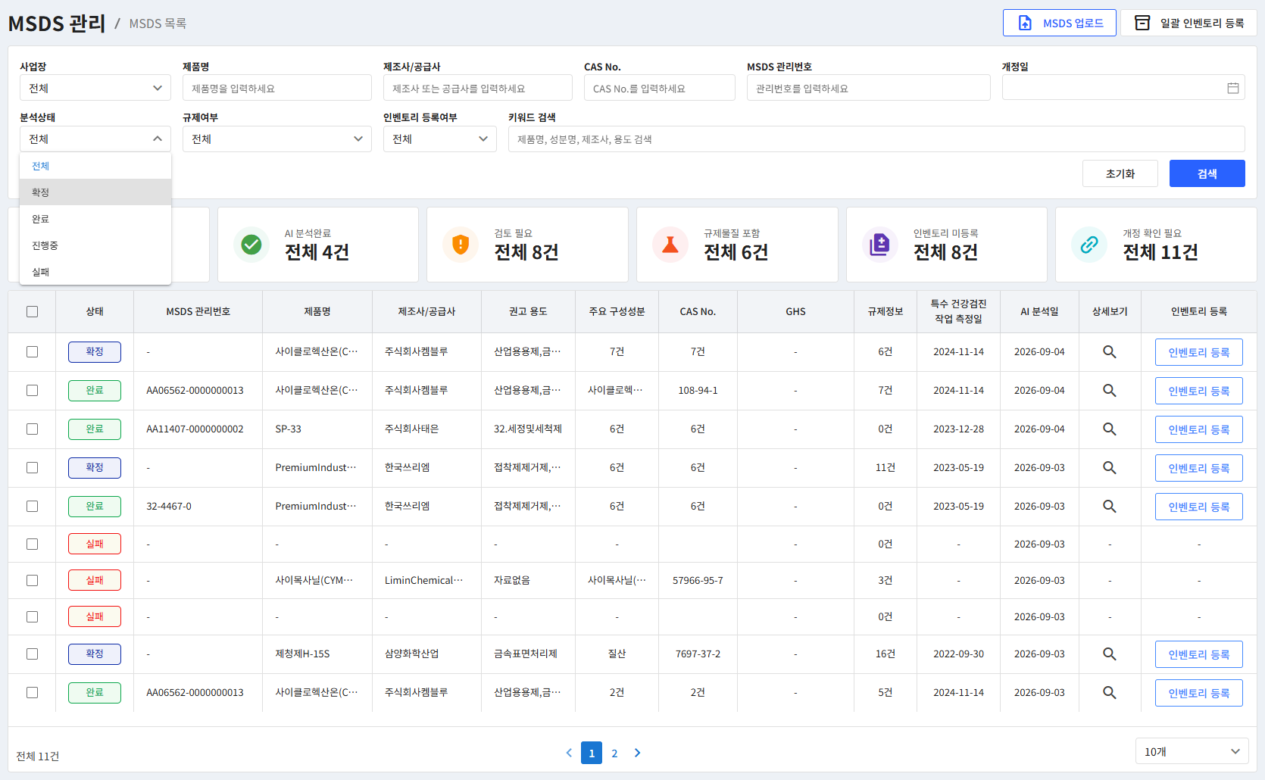Click the 일괄 인벤토리 등록 archive icon
The image size is (1265, 780).
(1142, 23)
